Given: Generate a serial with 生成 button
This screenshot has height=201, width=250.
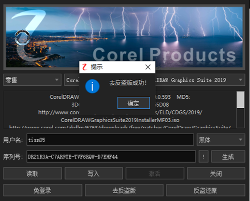Looking at the screenshot, I should pyautogui.click(x=228, y=157).
